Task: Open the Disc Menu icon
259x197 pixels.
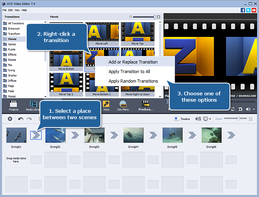Action: [x=123, y=106]
